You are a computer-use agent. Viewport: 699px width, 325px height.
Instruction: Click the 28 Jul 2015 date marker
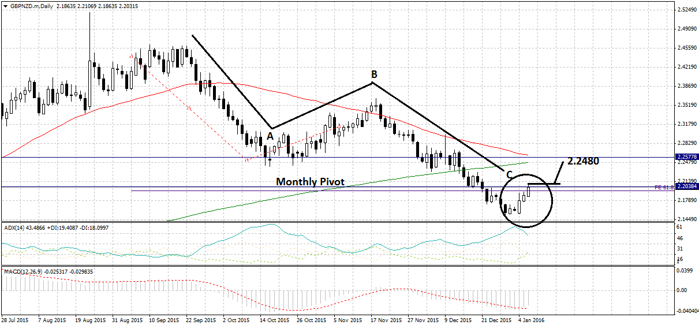pyautogui.click(x=14, y=319)
